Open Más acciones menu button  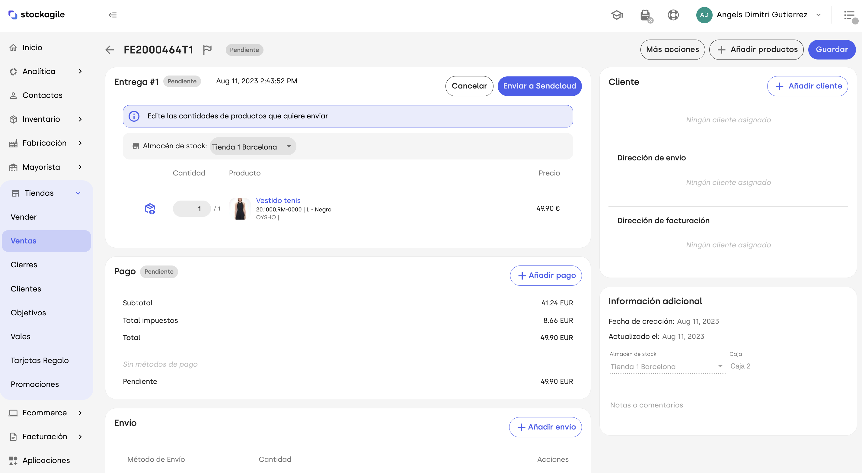(x=672, y=50)
